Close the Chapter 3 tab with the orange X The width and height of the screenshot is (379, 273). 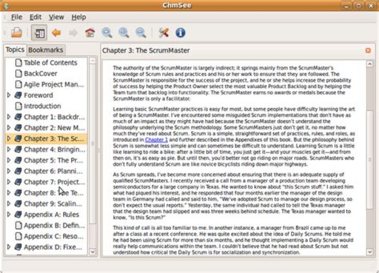(368, 51)
